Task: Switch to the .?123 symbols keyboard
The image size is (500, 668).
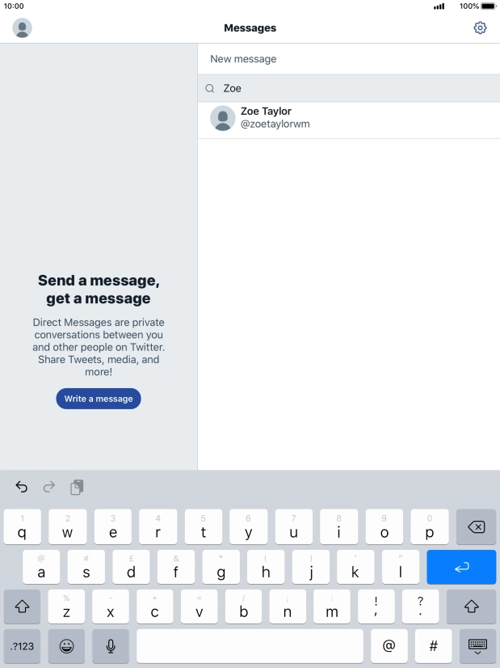Action: click(22, 646)
